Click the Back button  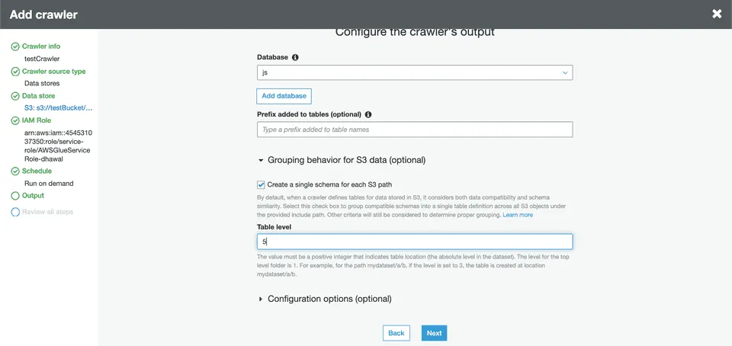pos(396,333)
